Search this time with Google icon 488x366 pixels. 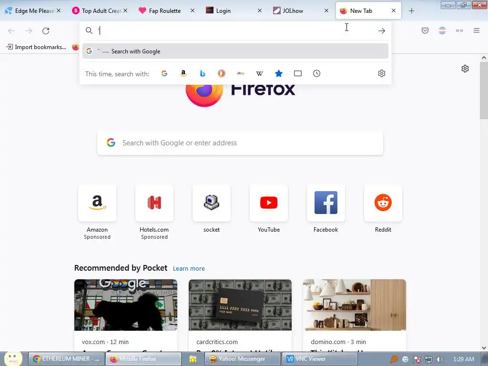164,73
